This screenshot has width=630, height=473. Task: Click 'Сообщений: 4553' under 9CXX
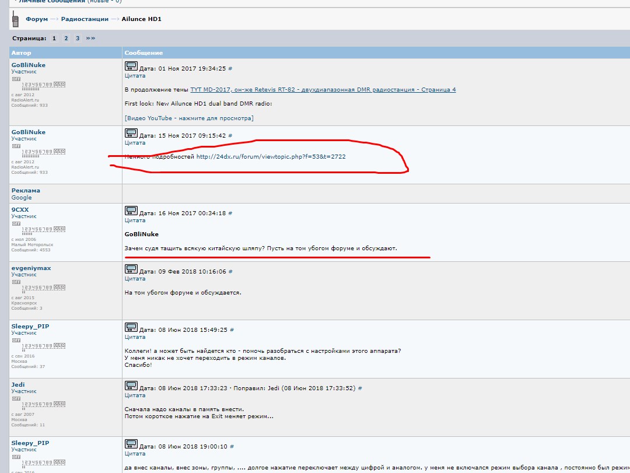point(31,250)
